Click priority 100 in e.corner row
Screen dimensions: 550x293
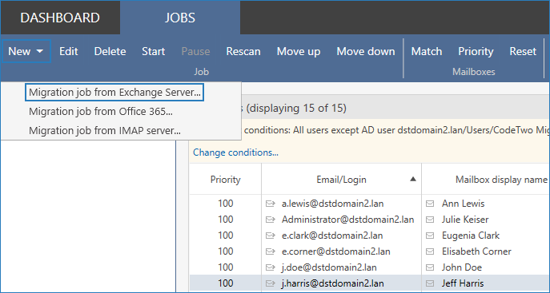pos(225,251)
